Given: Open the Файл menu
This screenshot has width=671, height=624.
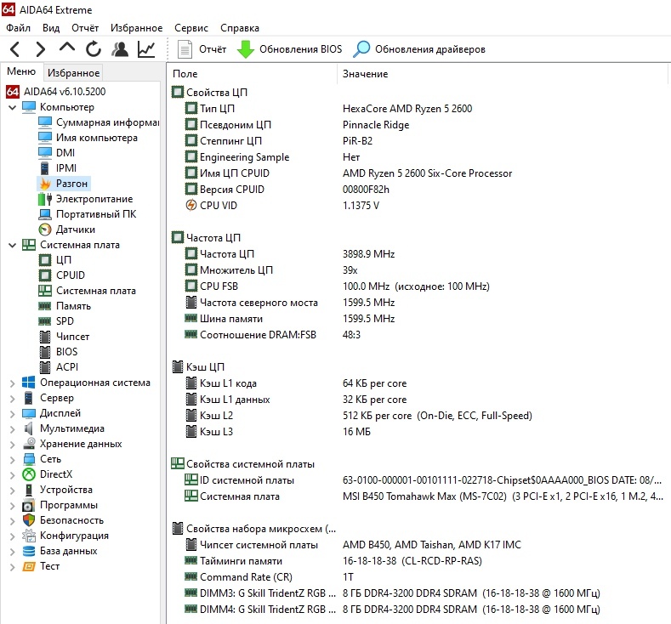Looking at the screenshot, I should coord(19,28).
